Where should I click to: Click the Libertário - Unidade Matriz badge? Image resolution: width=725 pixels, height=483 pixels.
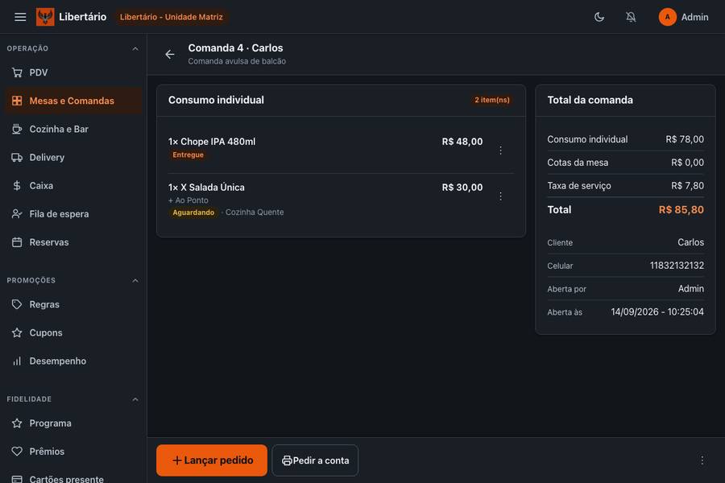point(171,17)
